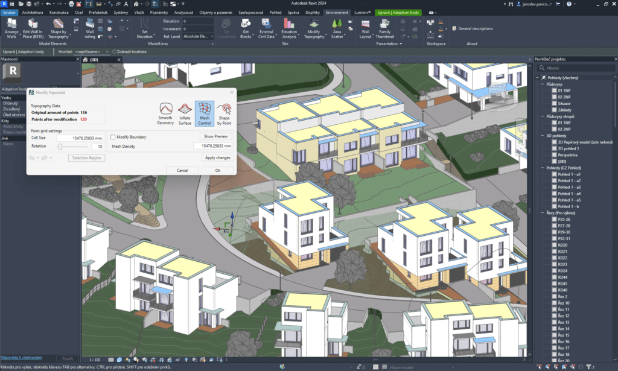This screenshot has height=371, width=618.
Task: Click Cancel in Modify Toposolid dialog
Action: (182, 171)
